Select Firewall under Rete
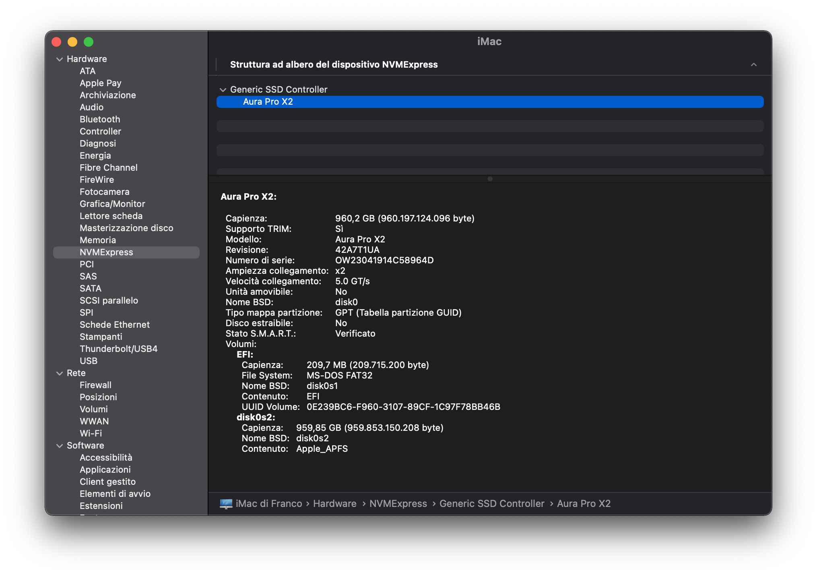The image size is (817, 575). click(x=96, y=385)
